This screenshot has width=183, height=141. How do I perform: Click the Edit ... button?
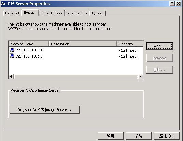click(160, 69)
